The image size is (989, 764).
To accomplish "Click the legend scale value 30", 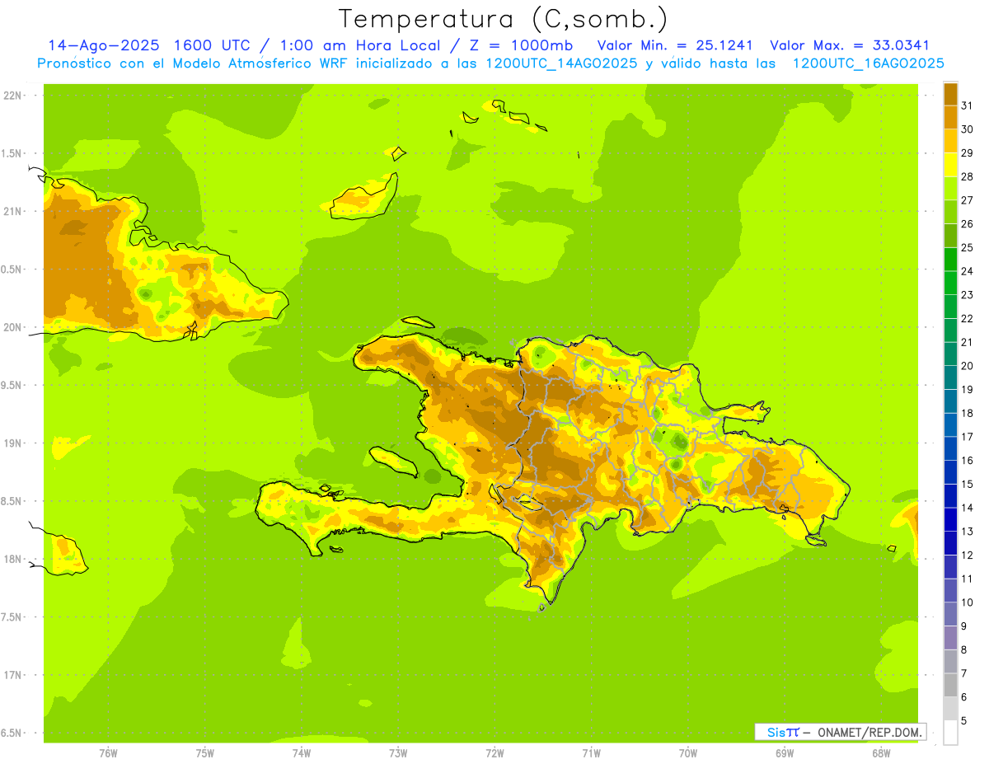I will [967, 129].
